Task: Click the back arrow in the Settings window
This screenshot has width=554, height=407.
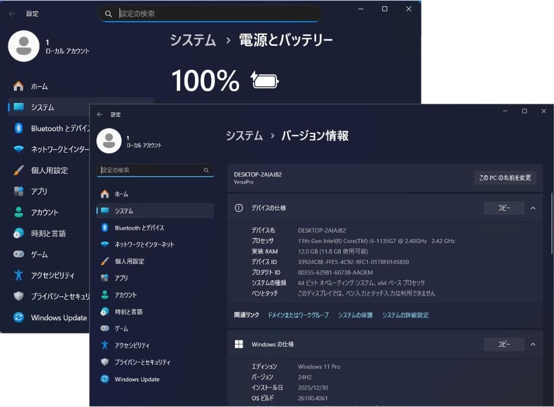Action: [x=101, y=114]
